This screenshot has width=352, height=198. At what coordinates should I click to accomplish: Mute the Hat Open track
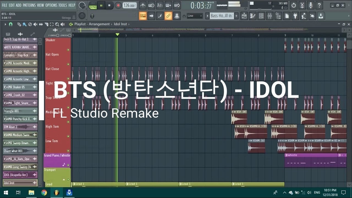tap(68, 64)
